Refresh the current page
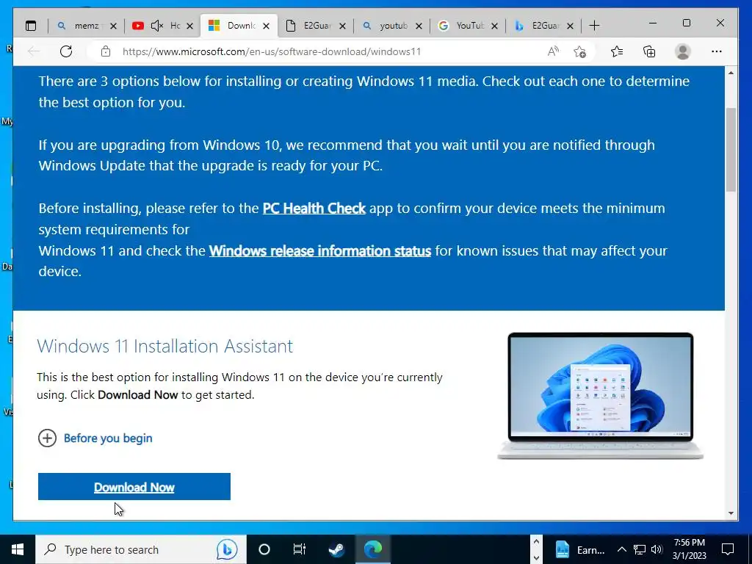Image resolution: width=752 pixels, height=564 pixels. click(x=66, y=51)
